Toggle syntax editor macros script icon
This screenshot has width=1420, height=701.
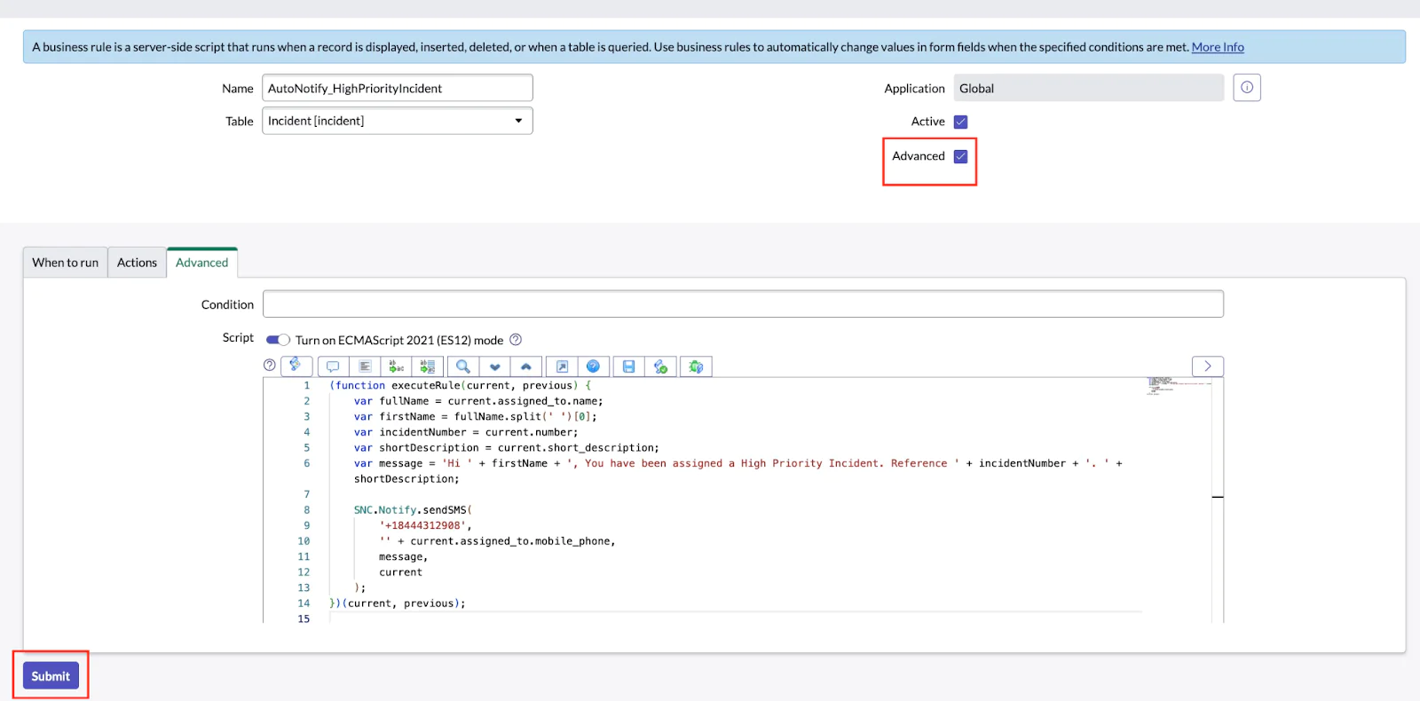(296, 366)
